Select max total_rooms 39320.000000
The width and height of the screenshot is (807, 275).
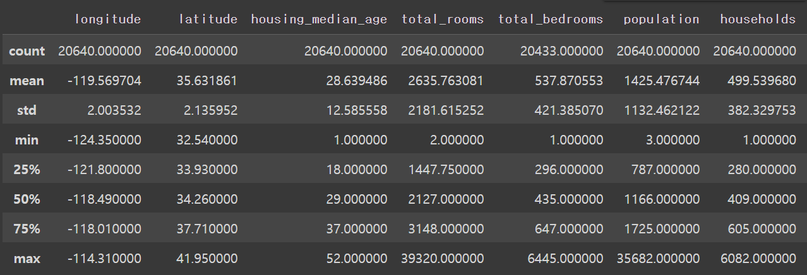coord(443,259)
